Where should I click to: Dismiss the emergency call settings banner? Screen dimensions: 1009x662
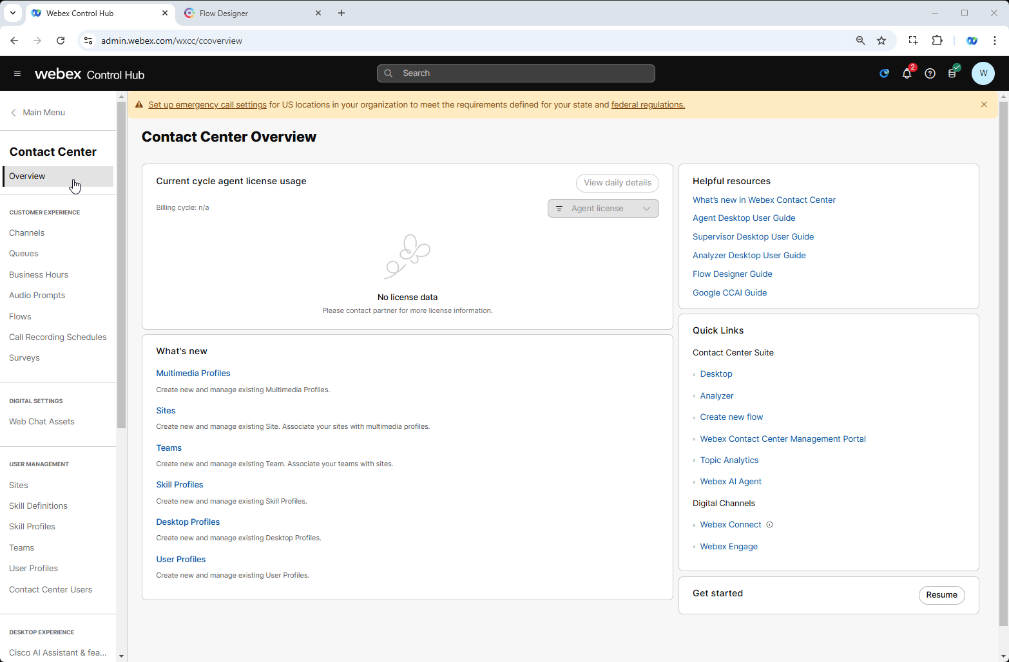click(984, 104)
